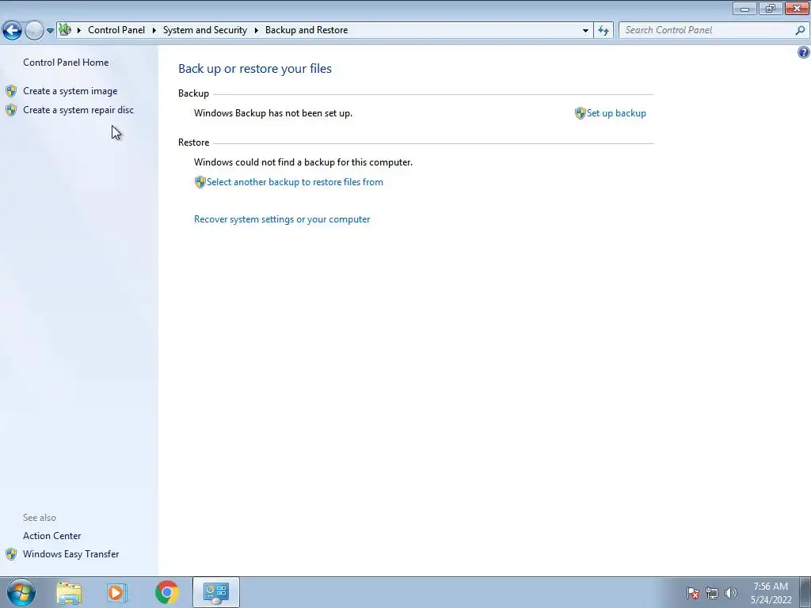Viewport: 811px width, 608px height.
Task: Open the volume speaker tray icon
Action: click(730, 593)
